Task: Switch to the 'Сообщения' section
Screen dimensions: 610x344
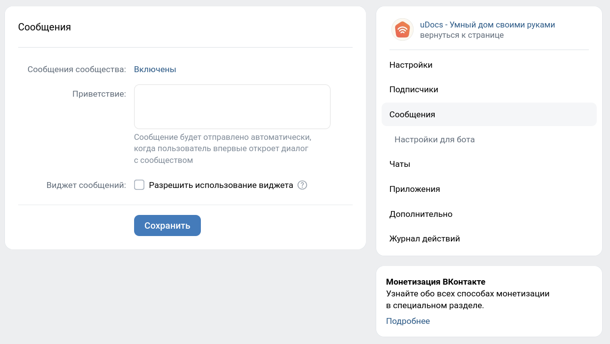Action: click(412, 114)
